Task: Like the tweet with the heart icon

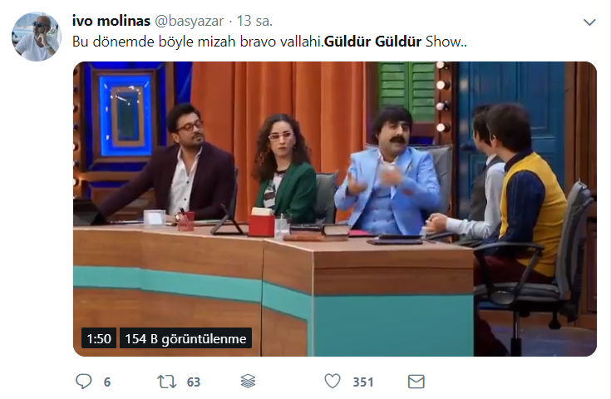Action: click(333, 381)
